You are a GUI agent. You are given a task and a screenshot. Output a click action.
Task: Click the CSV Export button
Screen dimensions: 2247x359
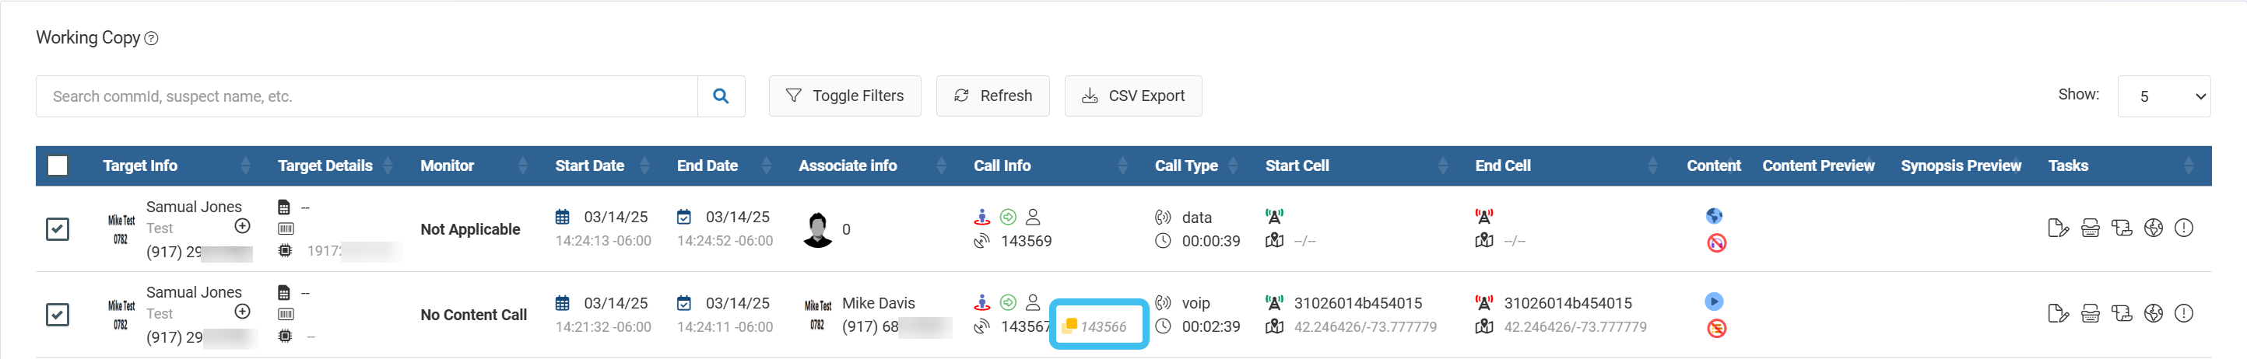click(x=1132, y=96)
